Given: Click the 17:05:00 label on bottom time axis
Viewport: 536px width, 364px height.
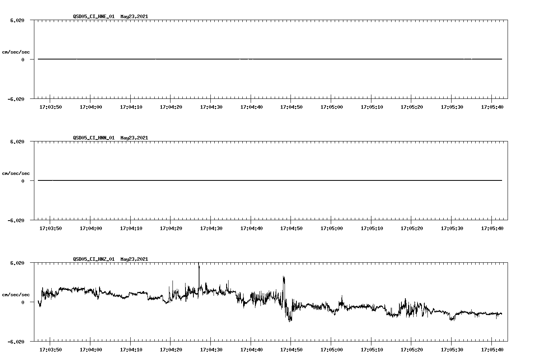Looking at the screenshot, I should [x=332, y=349].
